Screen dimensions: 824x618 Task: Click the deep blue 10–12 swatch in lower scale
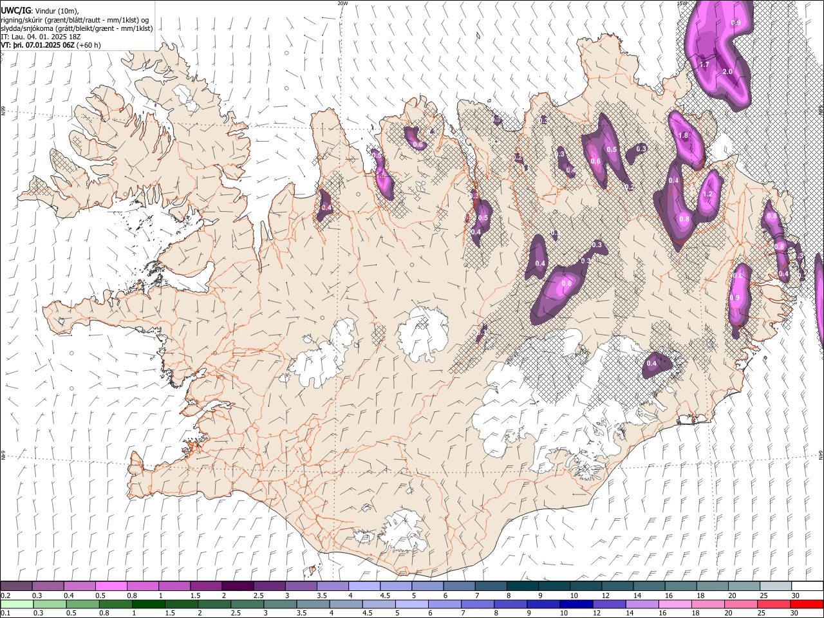(x=576, y=604)
